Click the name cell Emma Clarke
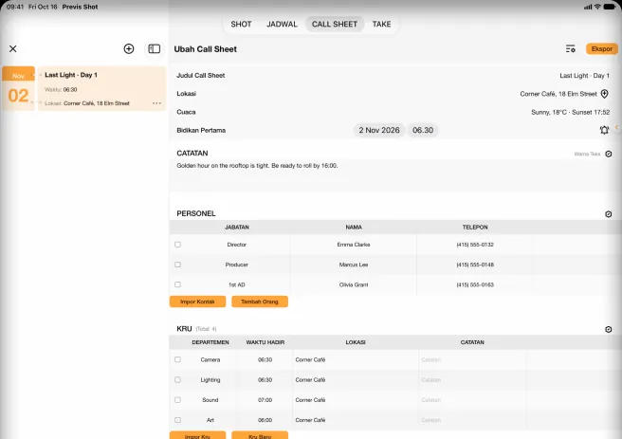 click(x=354, y=245)
